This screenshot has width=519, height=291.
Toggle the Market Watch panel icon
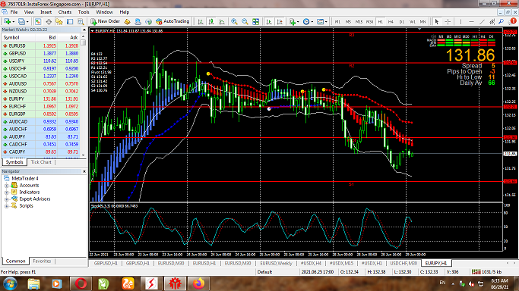tap(38, 21)
